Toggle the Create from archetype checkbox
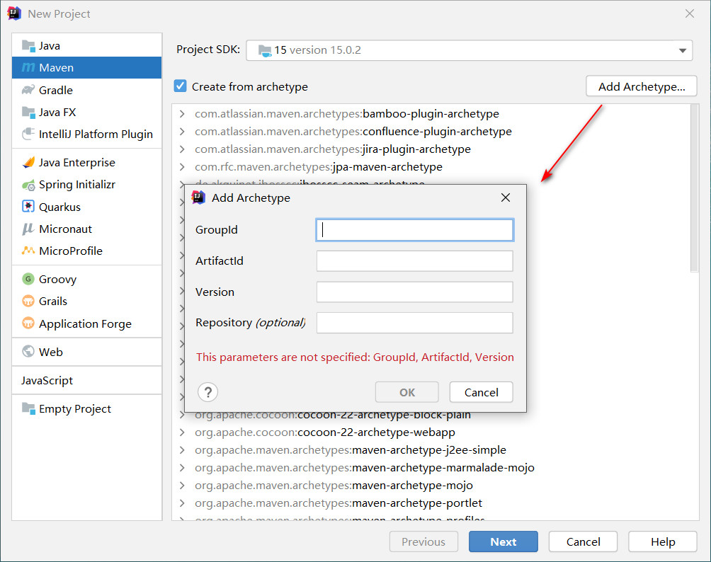The image size is (711, 562). point(181,86)
